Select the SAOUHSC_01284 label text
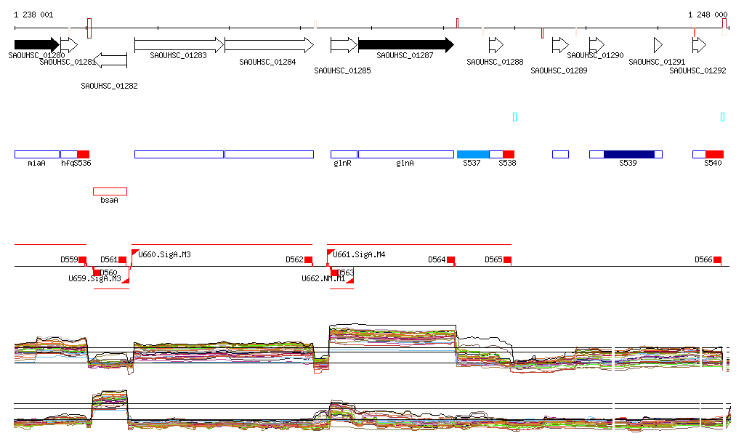 tap(267, 62)
